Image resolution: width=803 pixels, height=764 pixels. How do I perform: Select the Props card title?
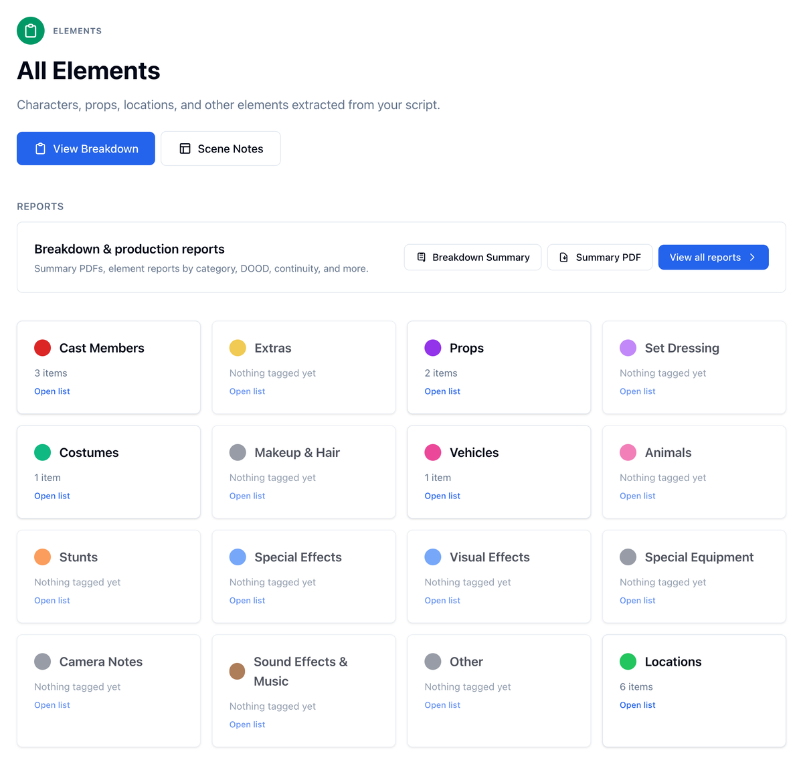click(x=466, y=349)
